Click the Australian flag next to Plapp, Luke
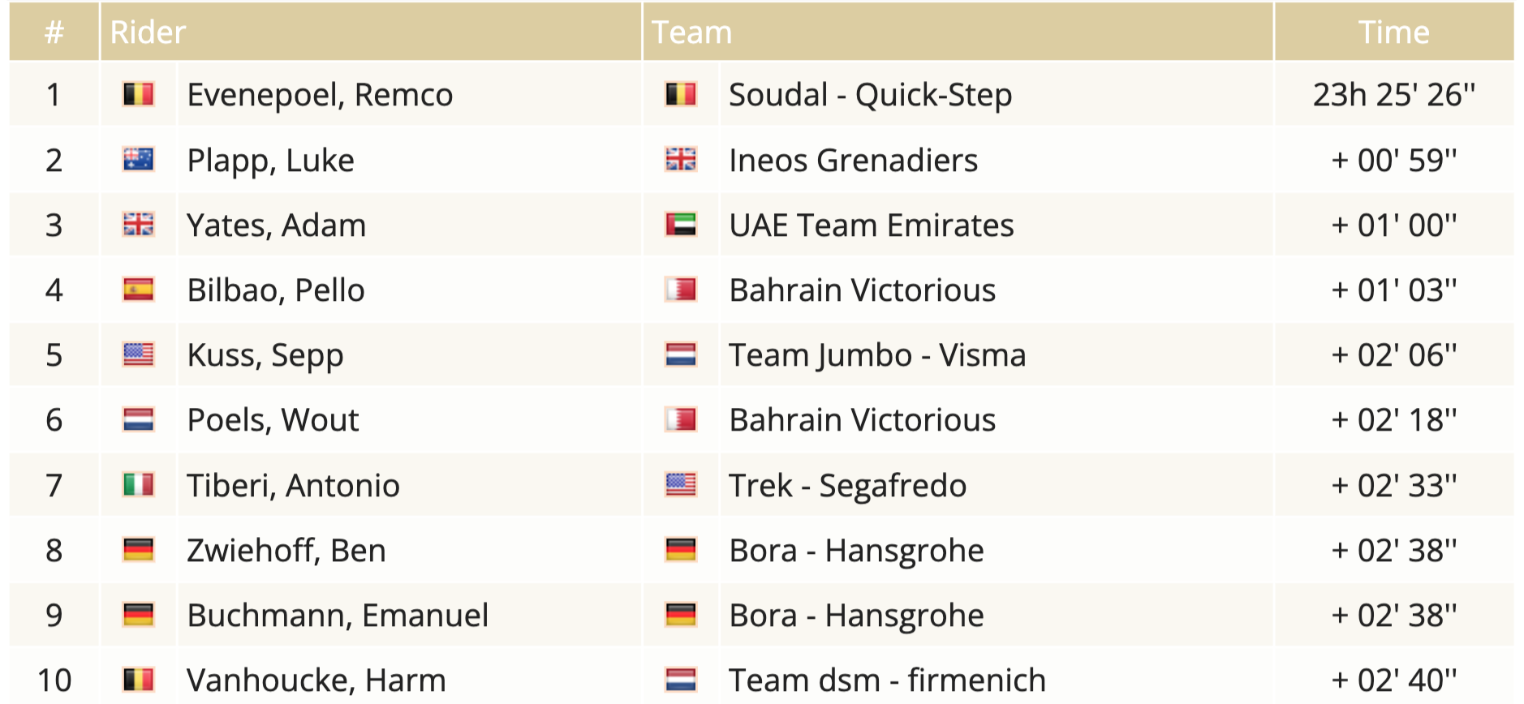 pyautogui.click(x=138, y=160)
